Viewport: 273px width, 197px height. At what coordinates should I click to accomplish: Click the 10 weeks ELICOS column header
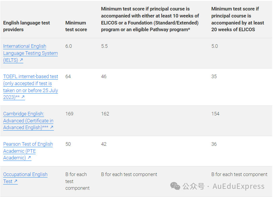(150, 19)
